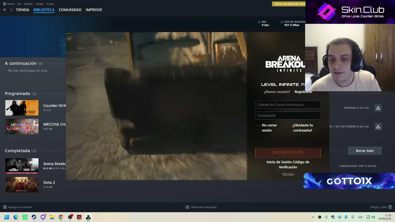
Task: Open Administrar descargas
Action: [201, 207]
